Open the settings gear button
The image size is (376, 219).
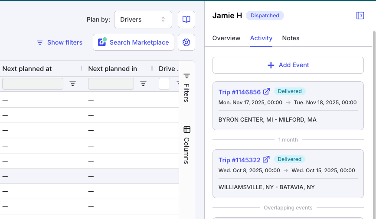(x=186, y=42)
